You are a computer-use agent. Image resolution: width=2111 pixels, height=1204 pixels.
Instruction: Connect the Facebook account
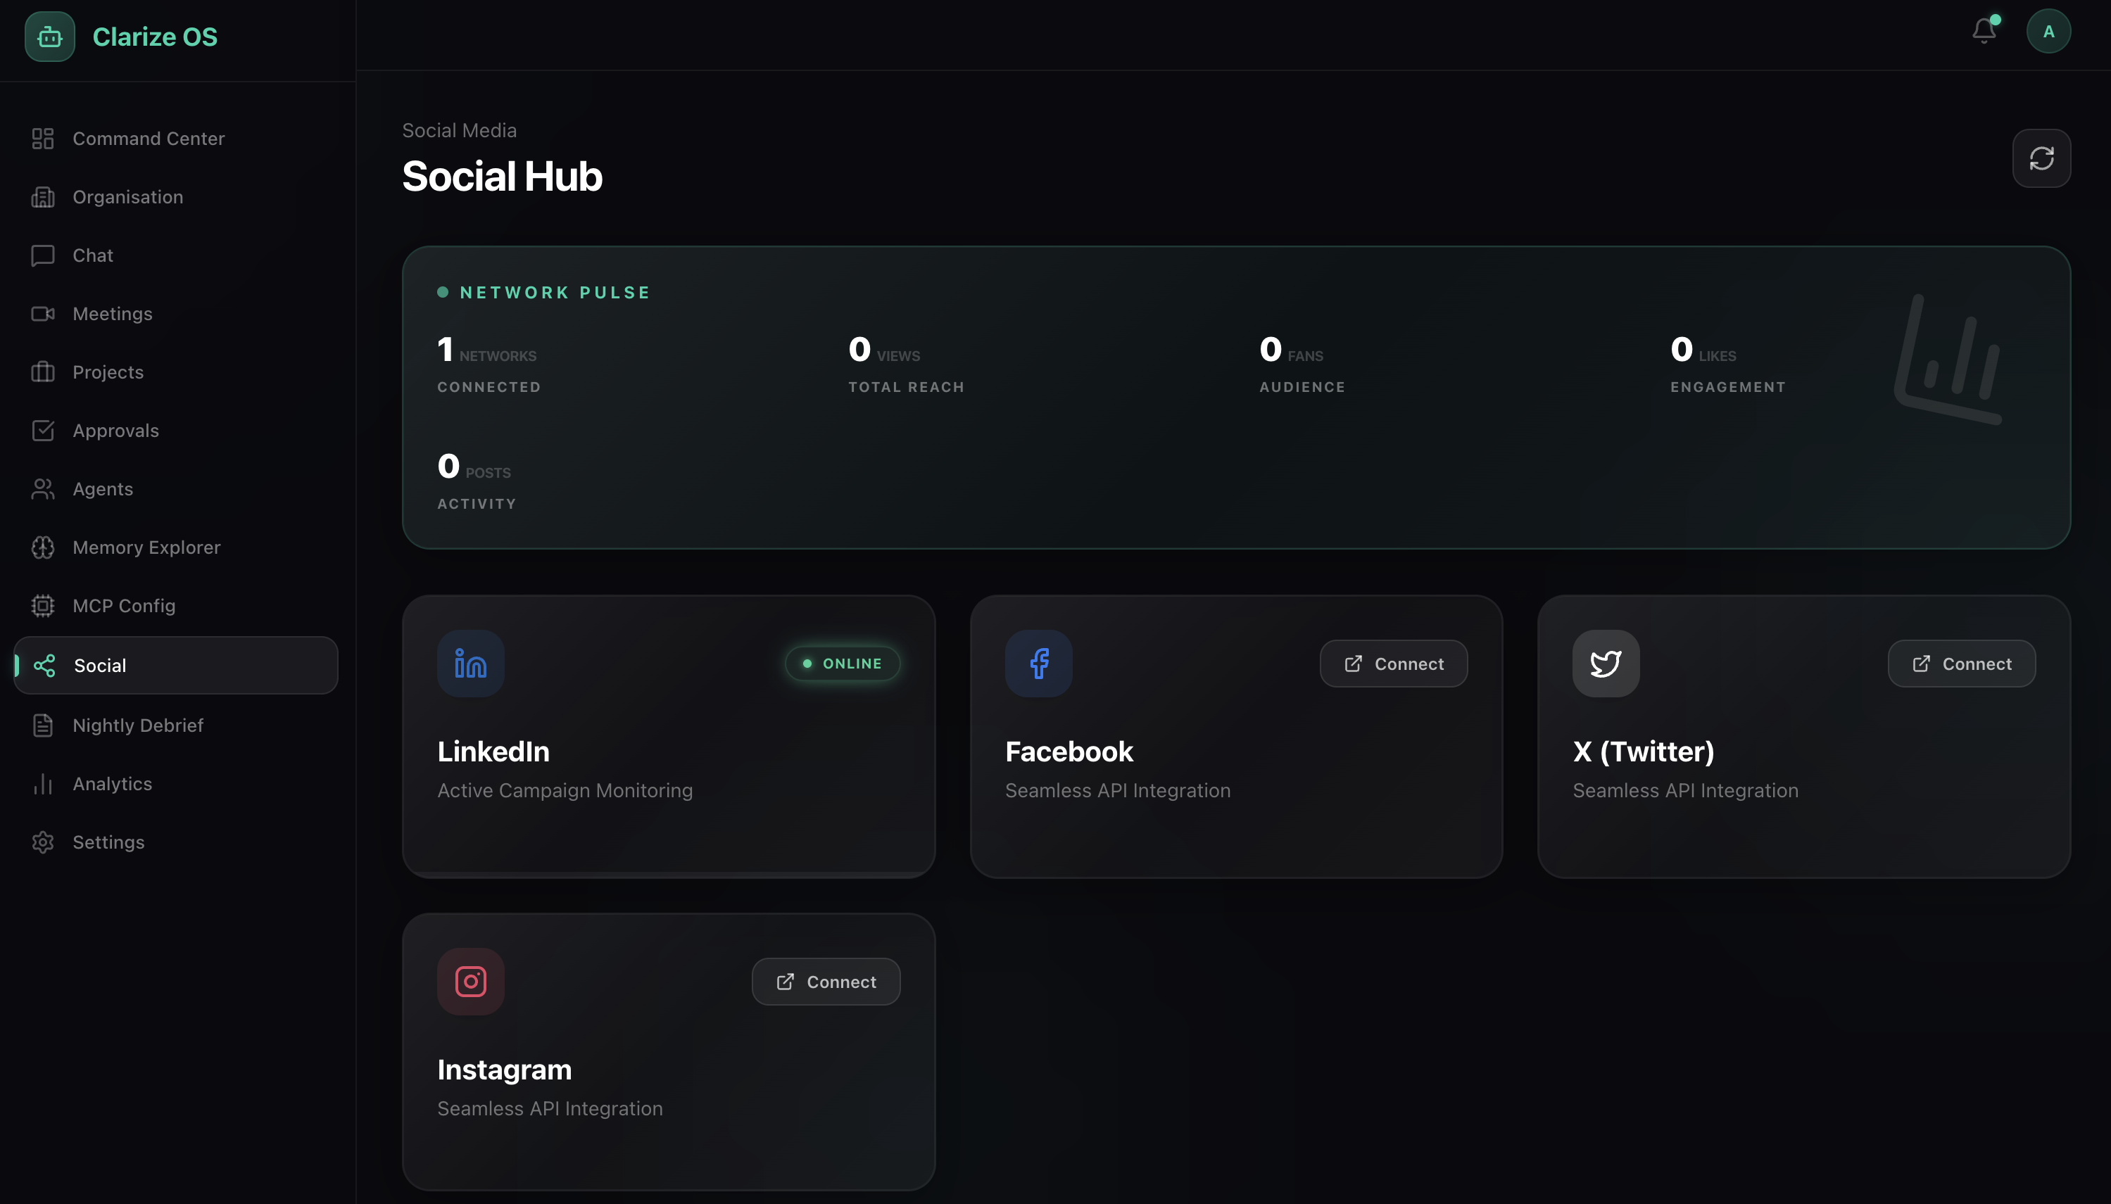1393,663
